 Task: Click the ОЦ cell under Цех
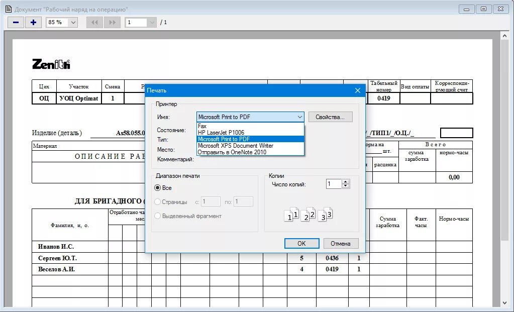[44, 98]
